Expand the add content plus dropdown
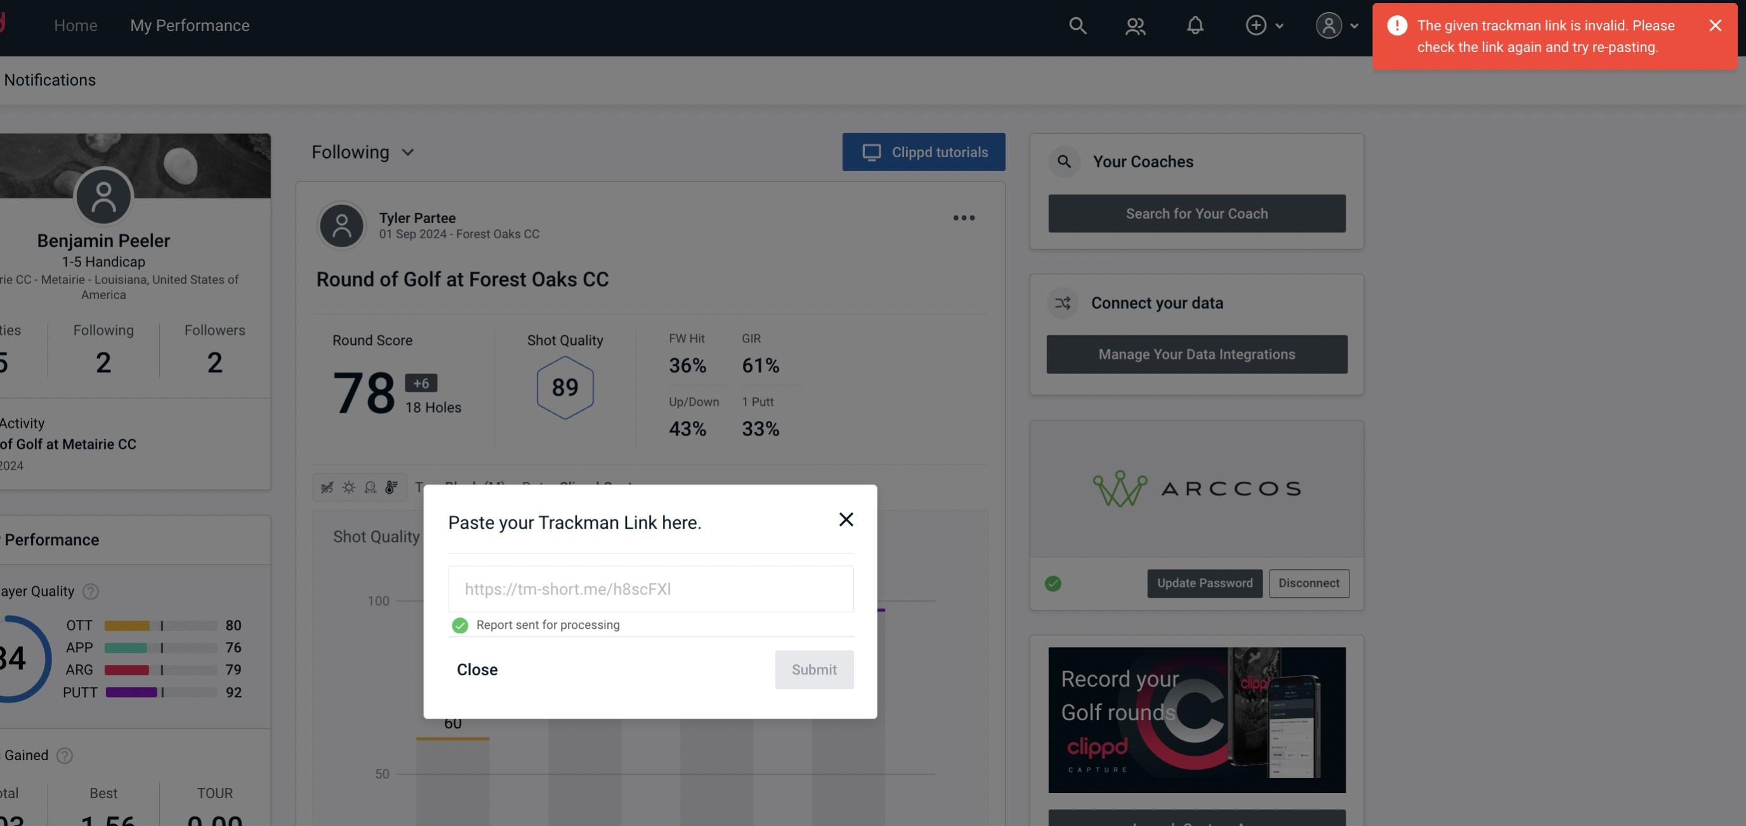1746x826 pixels. 1265,25
